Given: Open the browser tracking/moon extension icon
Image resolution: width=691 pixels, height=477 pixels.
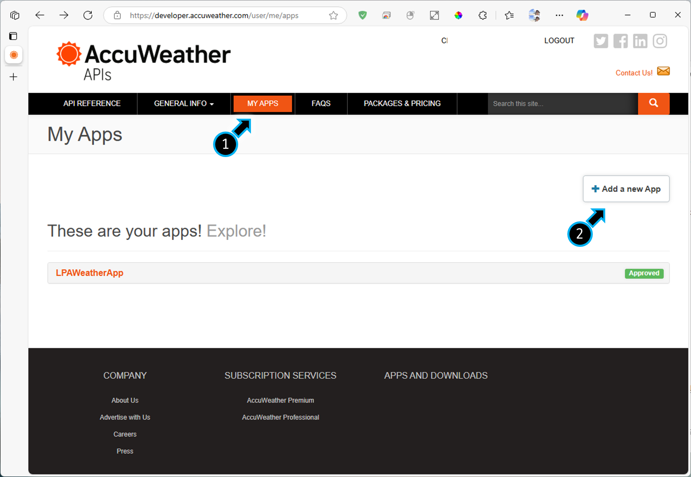Looking at the screenshot, I should [x=410, y=15].
